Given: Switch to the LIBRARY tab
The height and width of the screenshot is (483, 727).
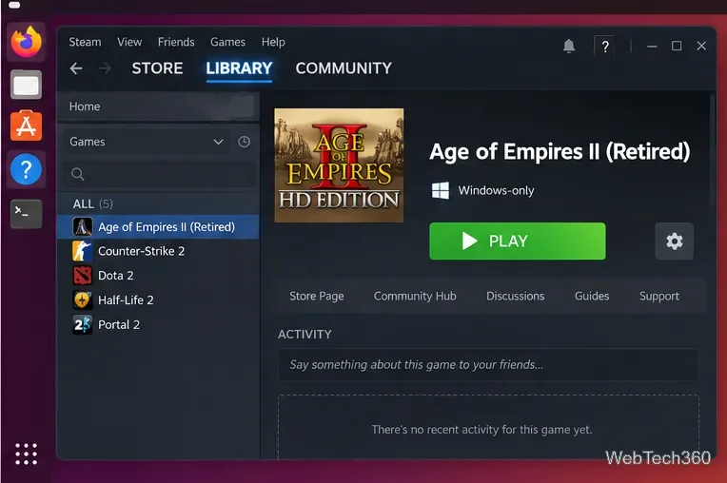Looking at the screenshot, I should (x=239, y=68).
